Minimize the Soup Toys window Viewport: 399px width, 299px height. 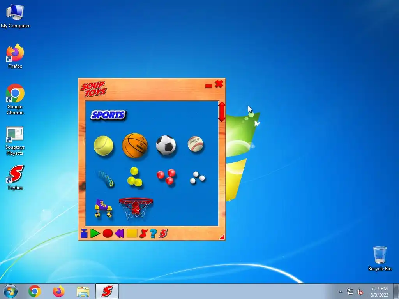coord(208,86)
